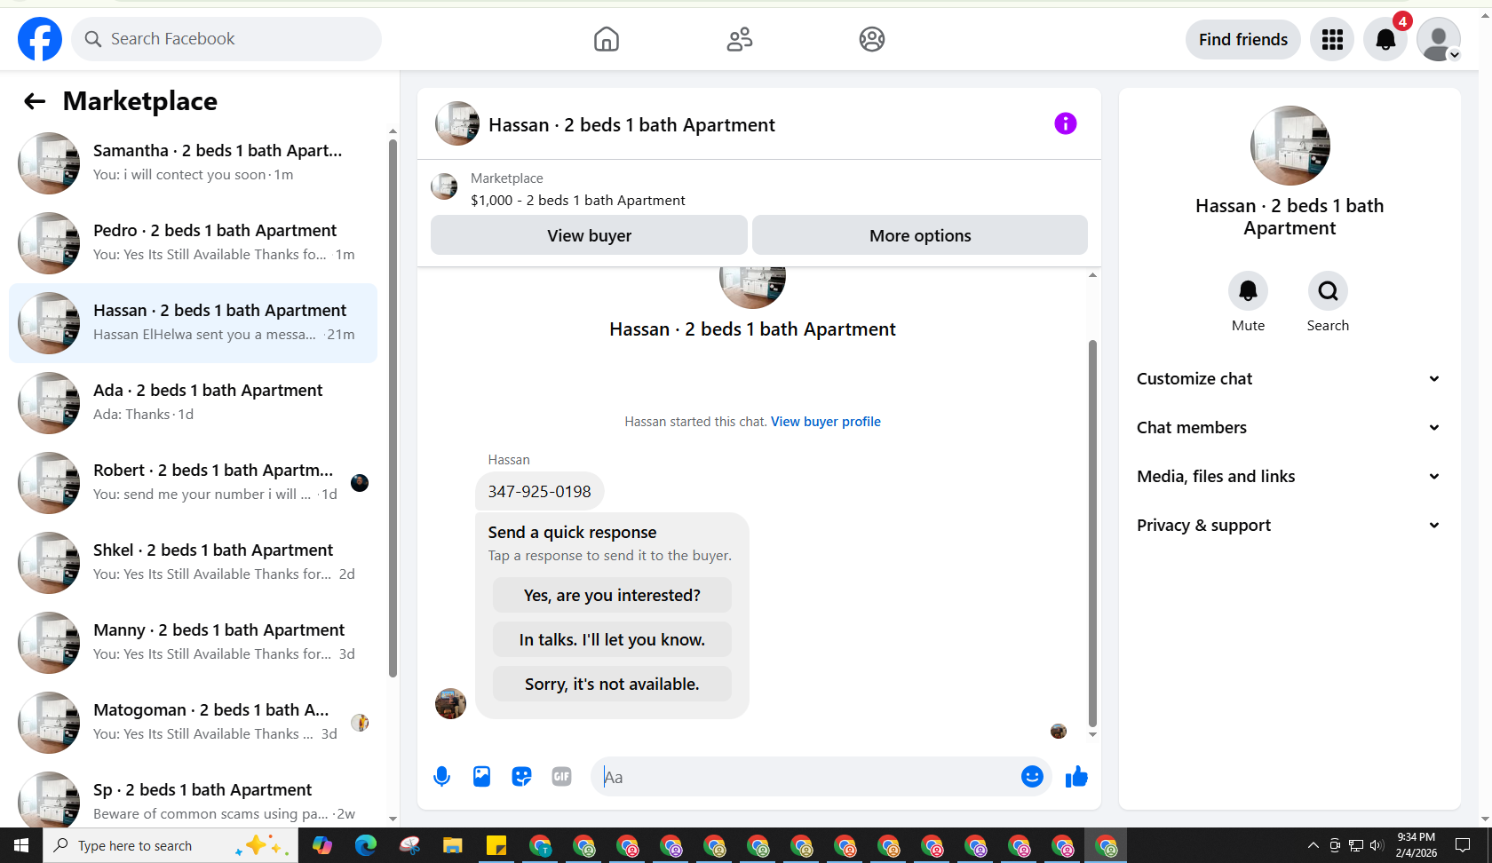This screenshot has height=863, width=1492.
Task: Click Find friends button
Action: (1242, 39)
